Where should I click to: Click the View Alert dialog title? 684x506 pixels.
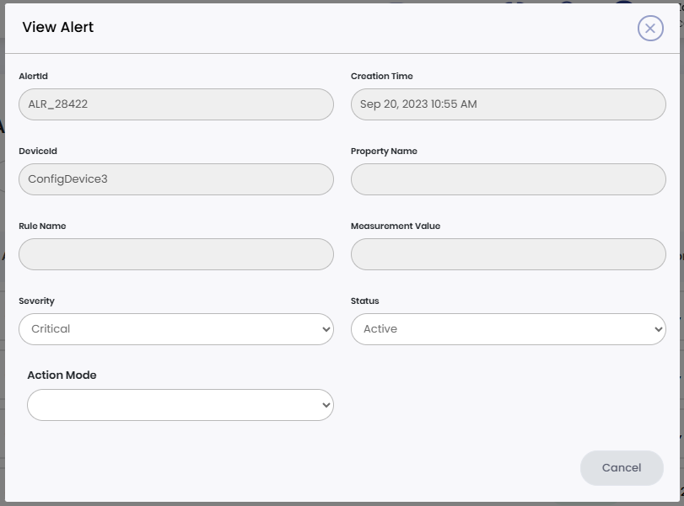58,27
